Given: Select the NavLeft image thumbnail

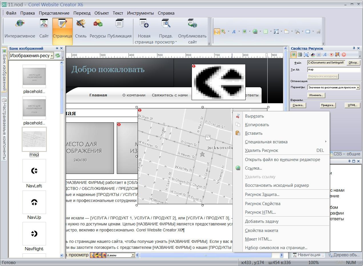Looking at the screenshot, I should point(34,171).
